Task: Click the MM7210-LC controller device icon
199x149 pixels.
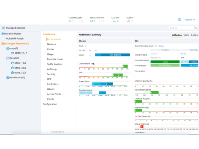Action: tap(13, 53)
